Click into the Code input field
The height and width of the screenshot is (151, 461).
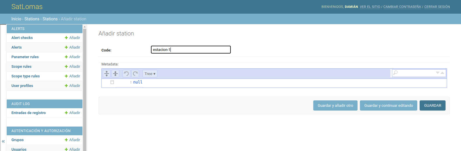pyautogui.click(x=191, y=50)
